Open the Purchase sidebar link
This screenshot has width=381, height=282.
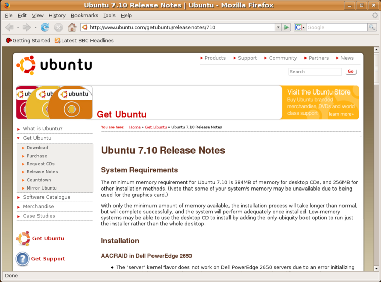[x=37, y=156]
